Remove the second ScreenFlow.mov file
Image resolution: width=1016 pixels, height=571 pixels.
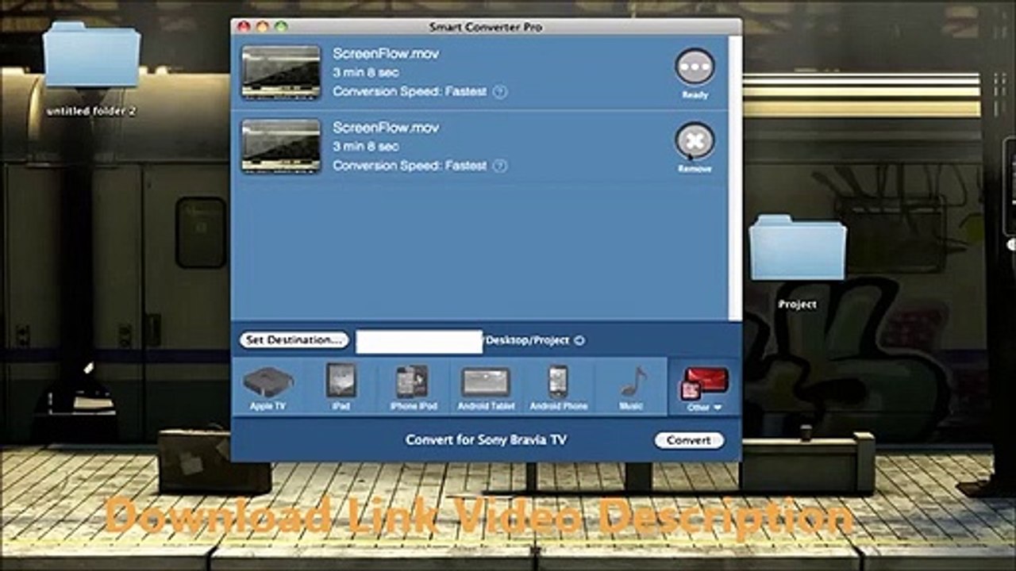pyautogui.click(x=695, y=141)
